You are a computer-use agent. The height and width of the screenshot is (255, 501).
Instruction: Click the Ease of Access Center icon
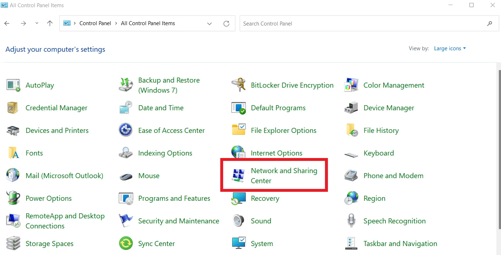(x=126, y=131)
